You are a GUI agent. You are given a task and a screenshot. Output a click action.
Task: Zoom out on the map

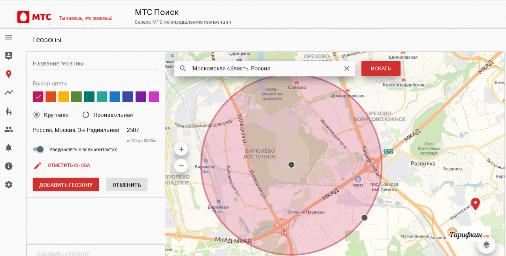point(181,165)
